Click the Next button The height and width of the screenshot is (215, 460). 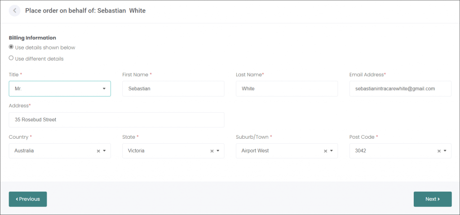[x=433, y=199]
